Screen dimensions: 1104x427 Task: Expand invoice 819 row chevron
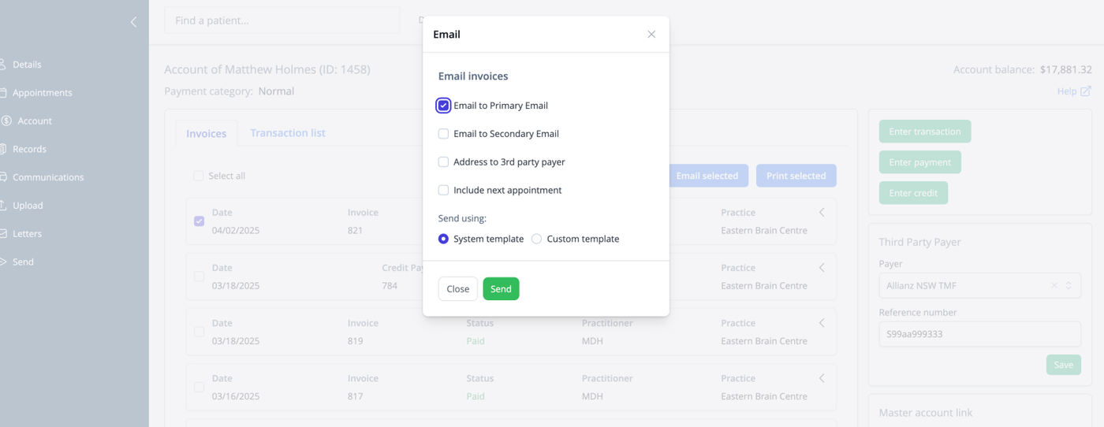[x=822, y=323]
